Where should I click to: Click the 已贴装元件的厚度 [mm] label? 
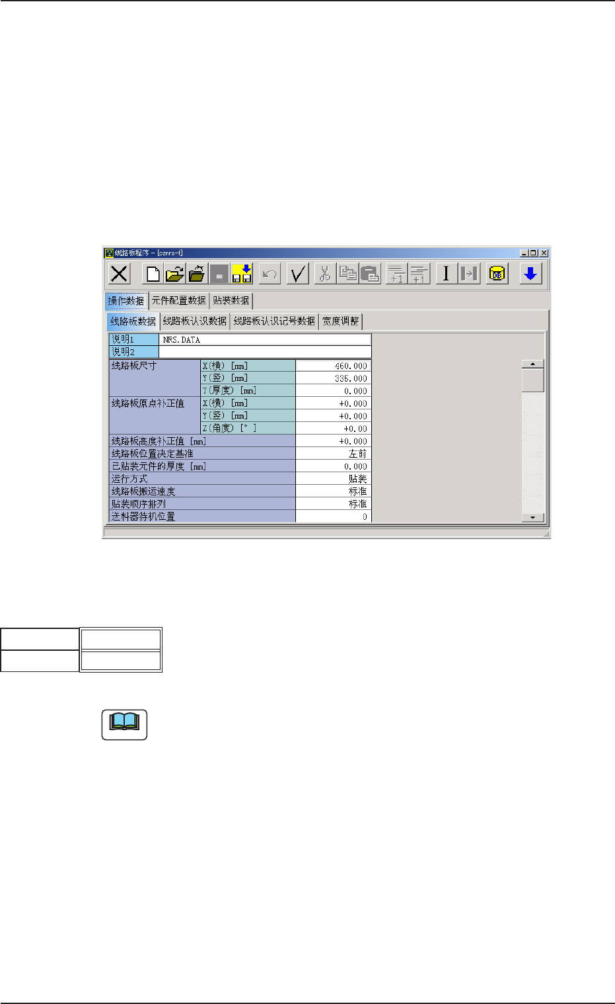click(x=202, y=466)
